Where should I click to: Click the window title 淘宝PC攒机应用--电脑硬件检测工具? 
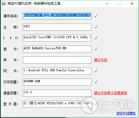tap(34, 4)
